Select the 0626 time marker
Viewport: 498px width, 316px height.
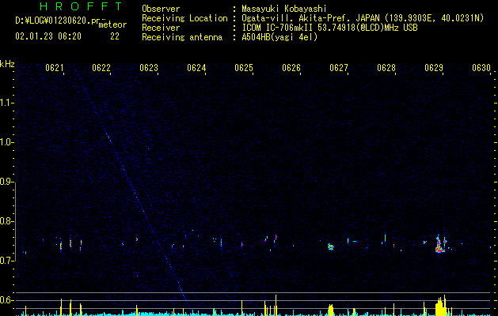pos(291,68)
